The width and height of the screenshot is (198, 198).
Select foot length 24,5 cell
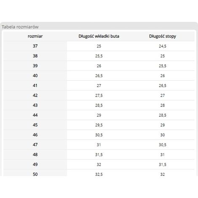pos(163,46)
